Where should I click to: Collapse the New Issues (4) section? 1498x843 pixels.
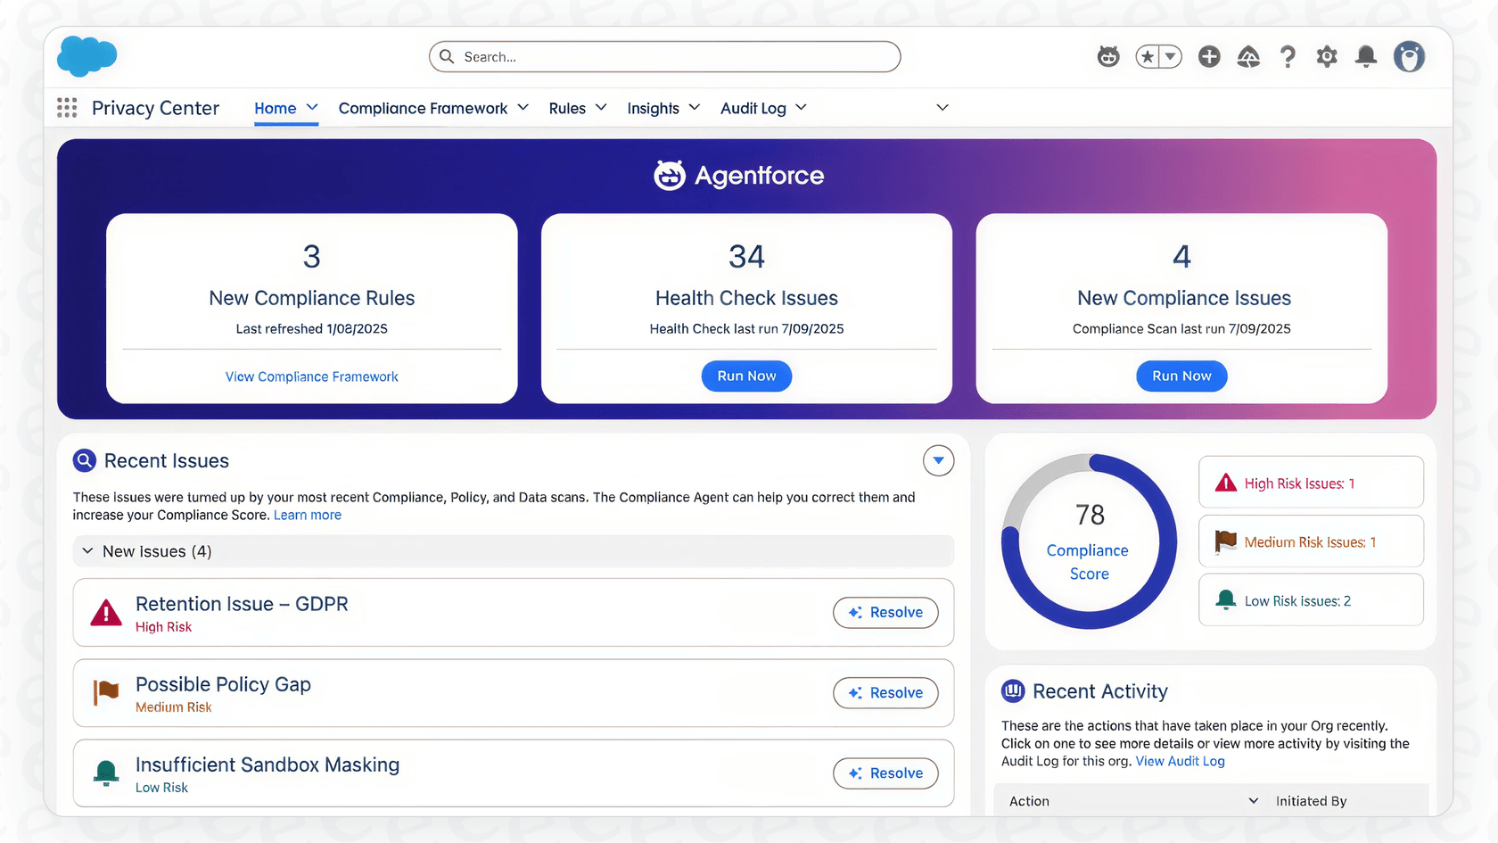87,551
